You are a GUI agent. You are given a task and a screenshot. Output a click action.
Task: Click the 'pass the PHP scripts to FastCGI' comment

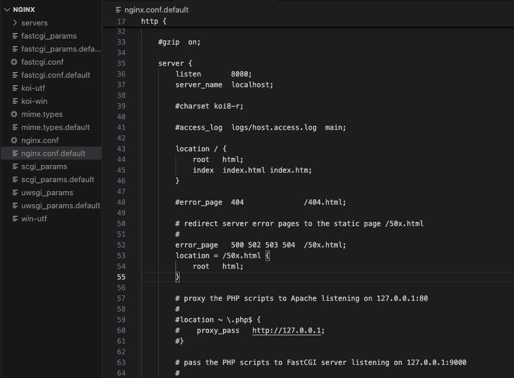tap(321, 363)
